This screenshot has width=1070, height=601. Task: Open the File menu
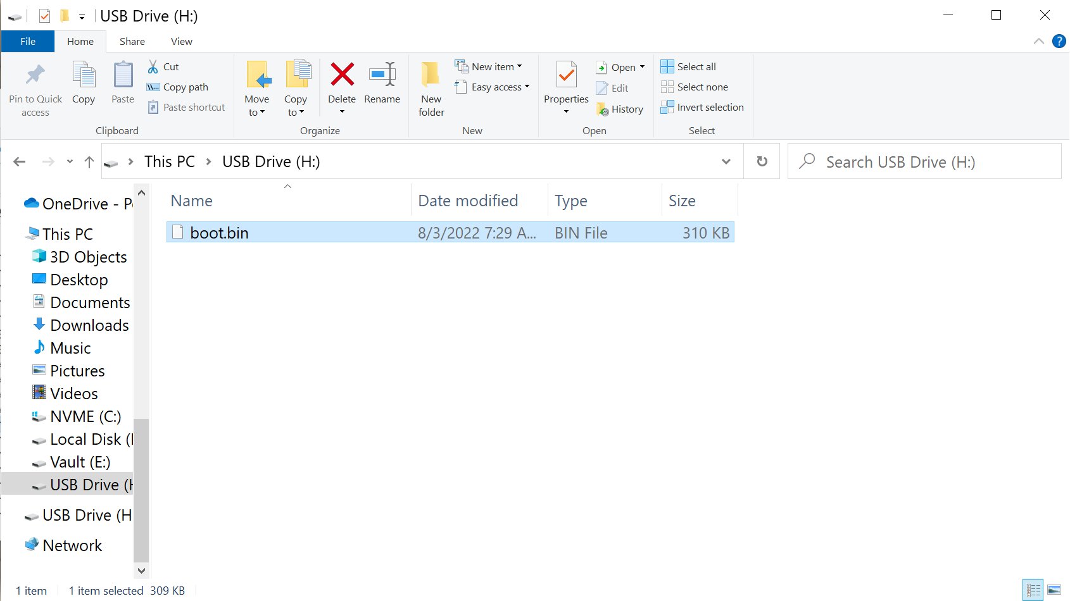tap(28, 41)
